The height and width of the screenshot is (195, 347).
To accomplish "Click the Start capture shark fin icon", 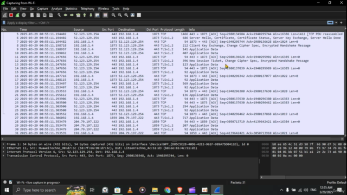I will pos(5,15).
